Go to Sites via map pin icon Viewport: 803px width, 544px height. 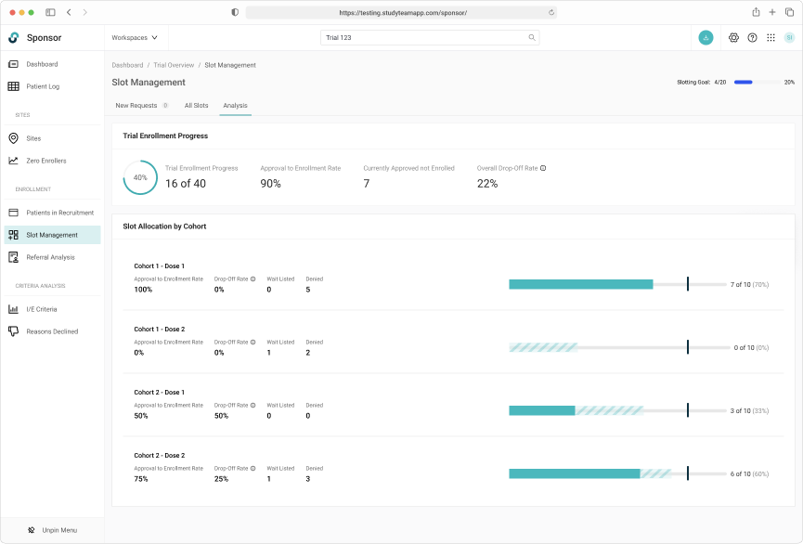pos(14,138)
